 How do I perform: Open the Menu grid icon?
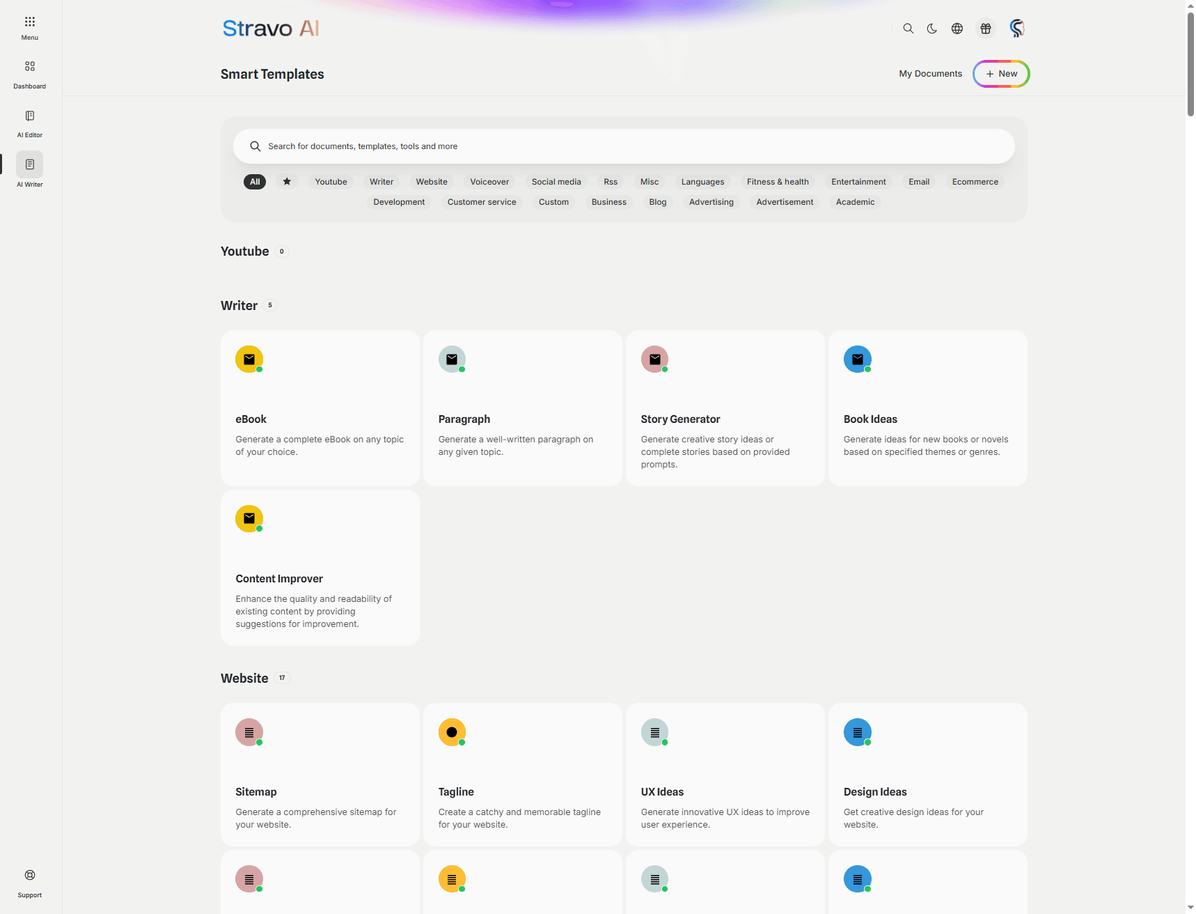point(29,22)
